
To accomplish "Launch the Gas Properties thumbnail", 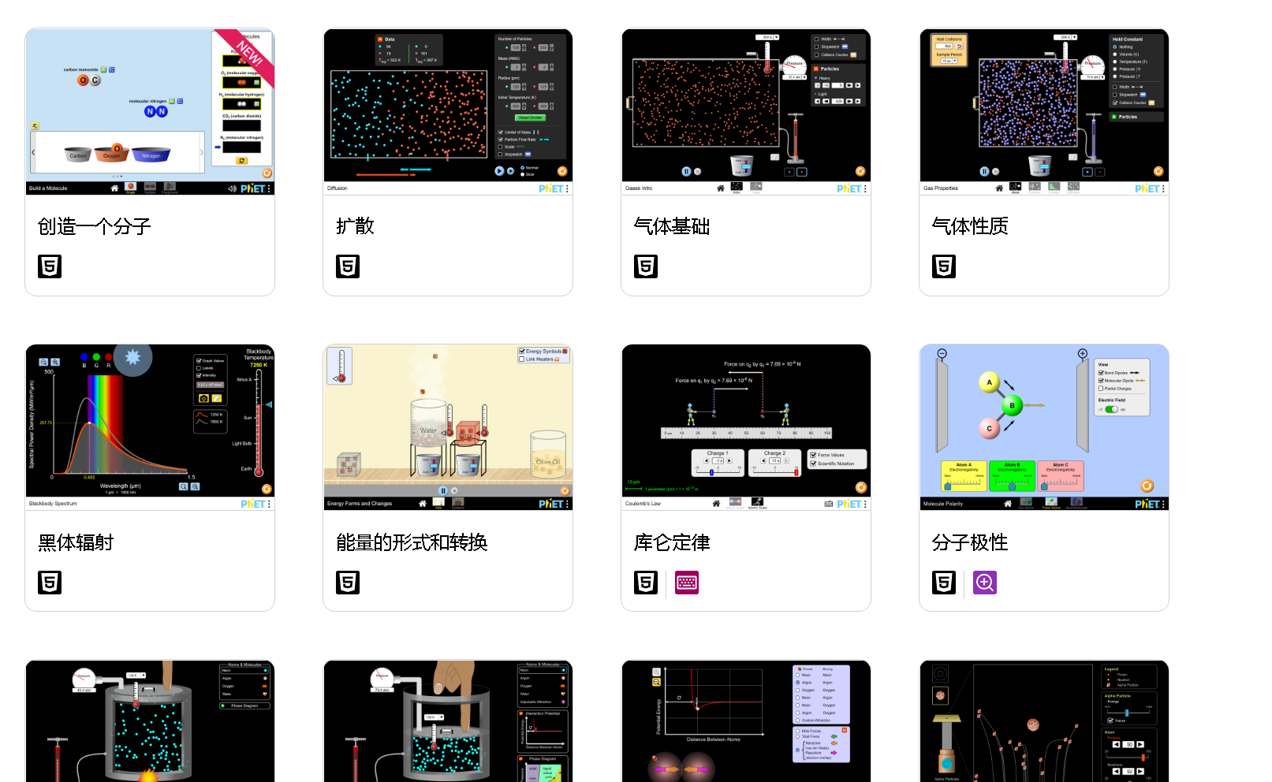I will click(x=1044, y=112).
